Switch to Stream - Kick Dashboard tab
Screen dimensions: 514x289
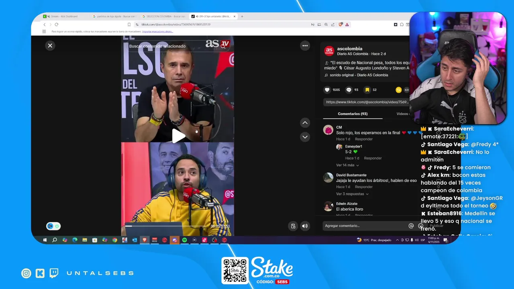click(x=64, y=16)
